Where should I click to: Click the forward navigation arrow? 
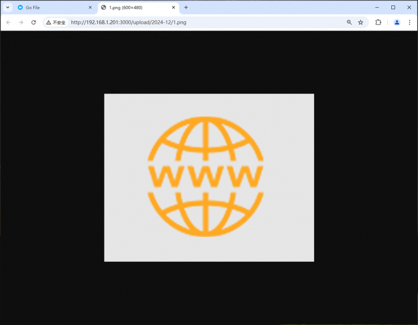21,22
